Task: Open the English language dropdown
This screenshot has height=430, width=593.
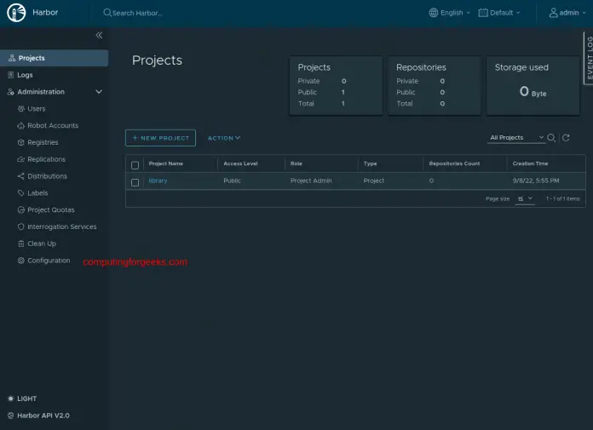Action: (x=450, y=13)
